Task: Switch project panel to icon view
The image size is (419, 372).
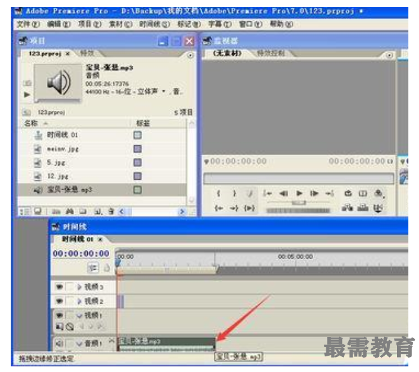Action: (38, 212)
